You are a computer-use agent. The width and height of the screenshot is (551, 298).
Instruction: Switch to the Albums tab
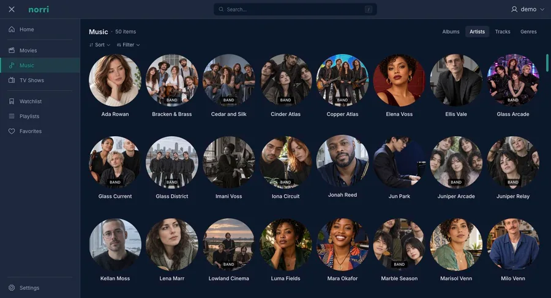pyautogui.click(x=451, y=32)
